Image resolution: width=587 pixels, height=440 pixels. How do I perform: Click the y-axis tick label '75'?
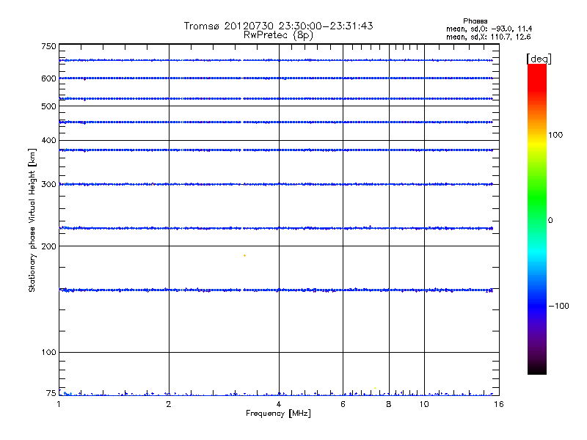click(51, 393)
